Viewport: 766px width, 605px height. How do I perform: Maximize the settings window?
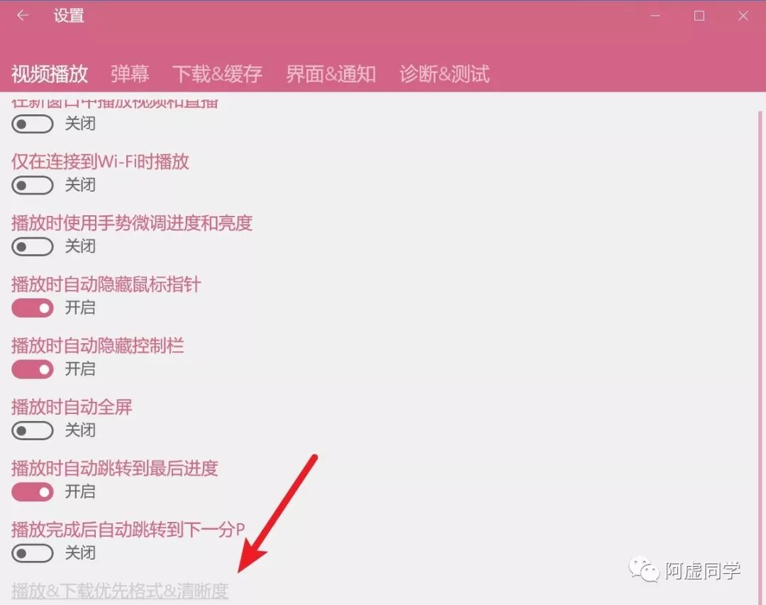point(699,16)
